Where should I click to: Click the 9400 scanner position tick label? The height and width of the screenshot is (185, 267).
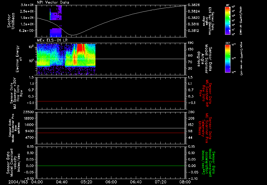pos(29,131)
